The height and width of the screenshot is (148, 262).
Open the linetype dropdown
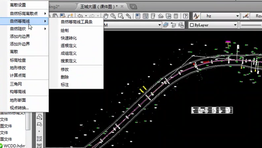(251, 25)
